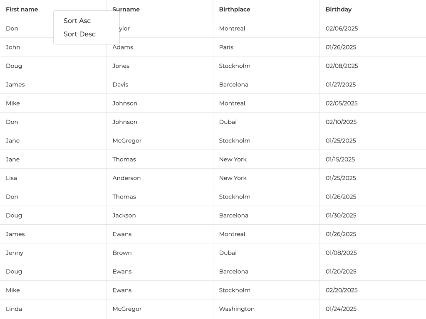Click the Birthday column header
Viewport: 426px width, 319px height.
339,10
